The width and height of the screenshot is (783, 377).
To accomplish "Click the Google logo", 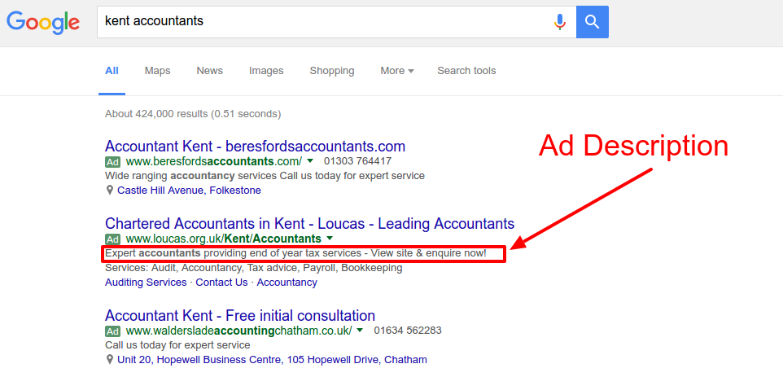I will [43, 22].
